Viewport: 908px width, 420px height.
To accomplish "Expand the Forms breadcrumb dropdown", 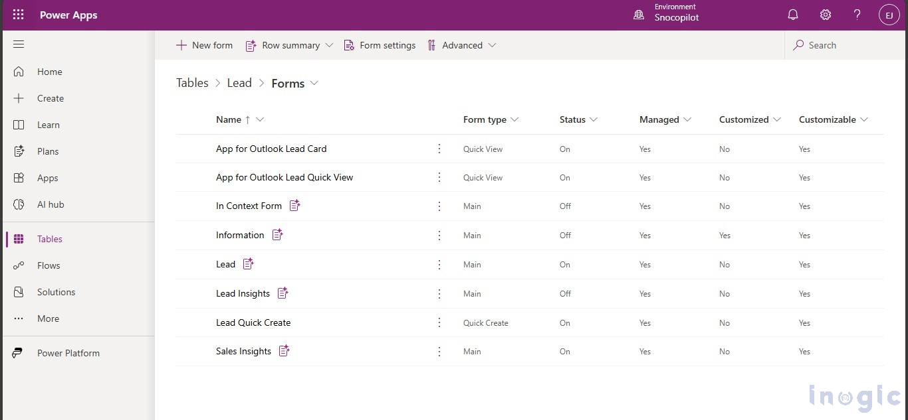I will 314,83.
